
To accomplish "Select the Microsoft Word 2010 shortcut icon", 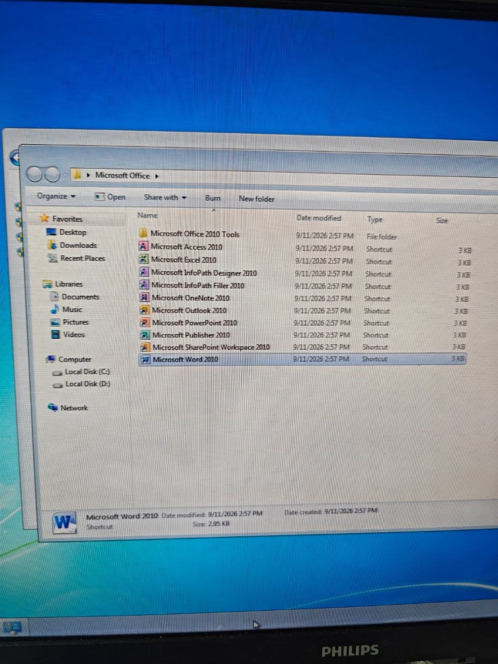I will coord(146,359).
